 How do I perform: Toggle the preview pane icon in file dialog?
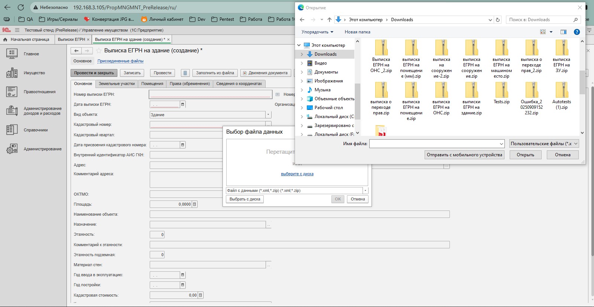[x=563, y=32]
